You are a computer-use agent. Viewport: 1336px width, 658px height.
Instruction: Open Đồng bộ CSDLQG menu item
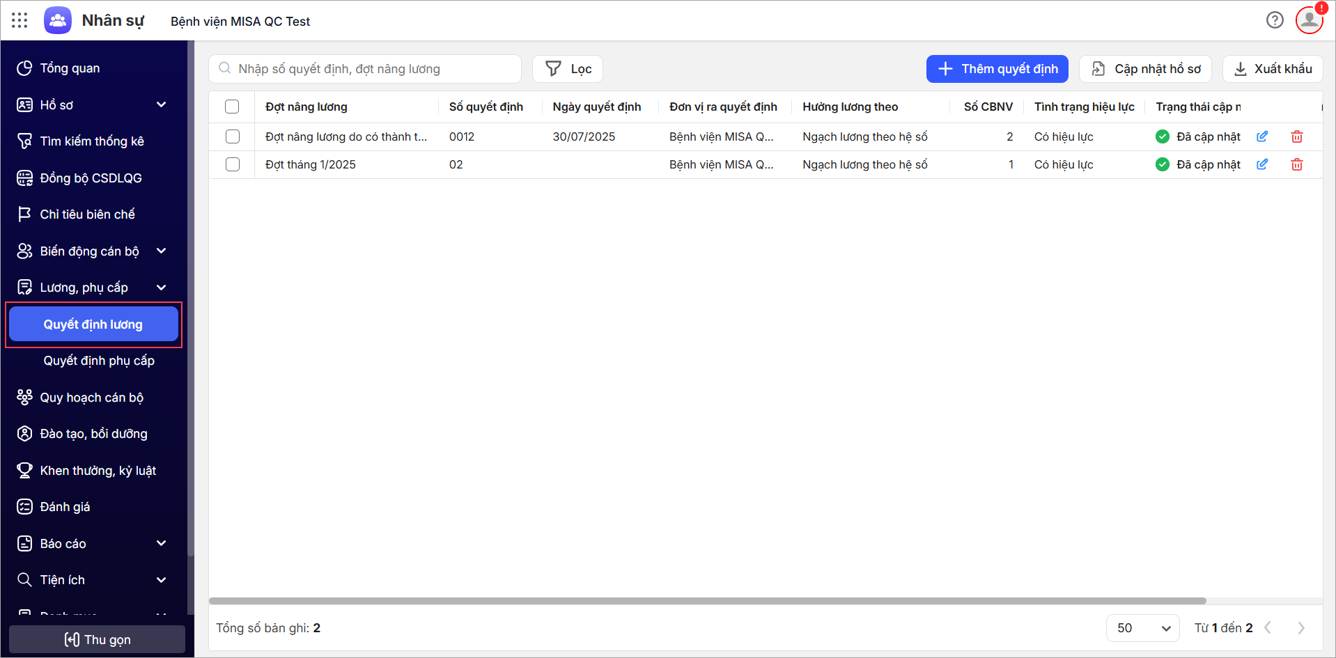94,178
